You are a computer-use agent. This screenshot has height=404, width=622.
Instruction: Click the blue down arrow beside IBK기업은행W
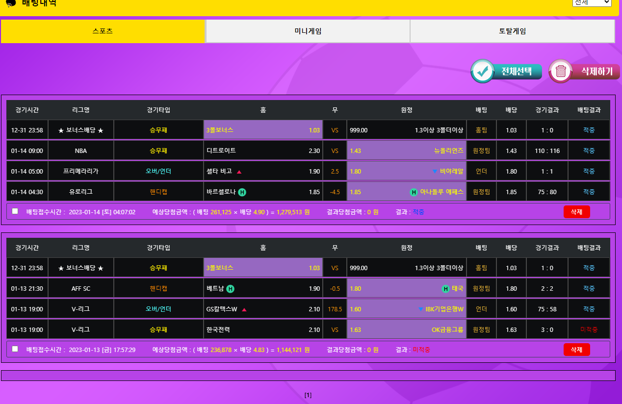pyautogui.click(x=420, y=309)
